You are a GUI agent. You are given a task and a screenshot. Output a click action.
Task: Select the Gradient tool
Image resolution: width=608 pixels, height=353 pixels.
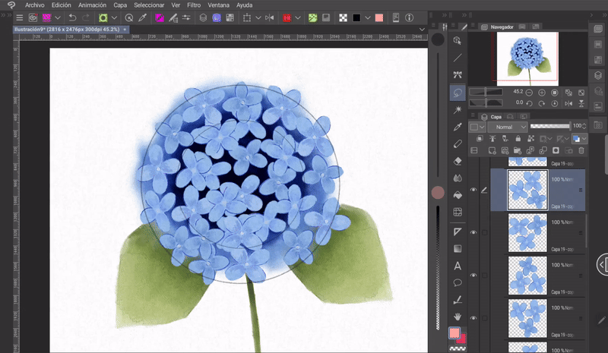pos(458,248)
